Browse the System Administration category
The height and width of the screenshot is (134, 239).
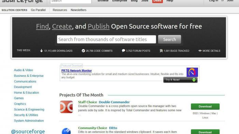pos(29,121)
